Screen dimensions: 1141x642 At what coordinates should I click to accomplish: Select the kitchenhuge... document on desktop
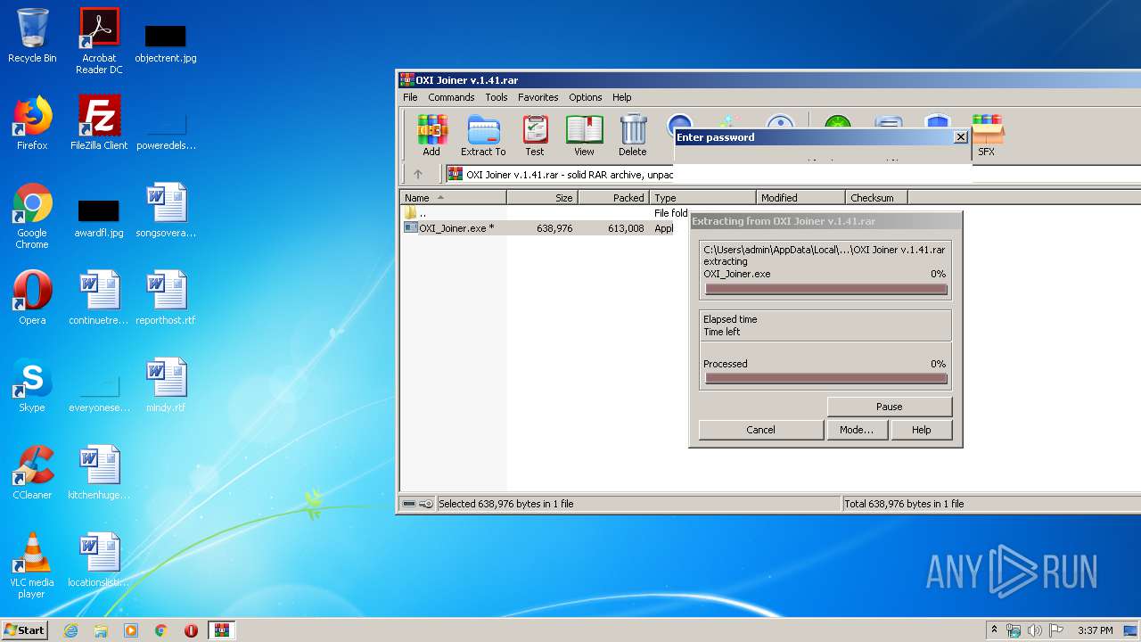(x=99, y=473)
